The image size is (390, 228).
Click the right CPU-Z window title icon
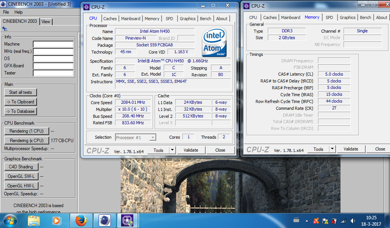coord(246,6)
